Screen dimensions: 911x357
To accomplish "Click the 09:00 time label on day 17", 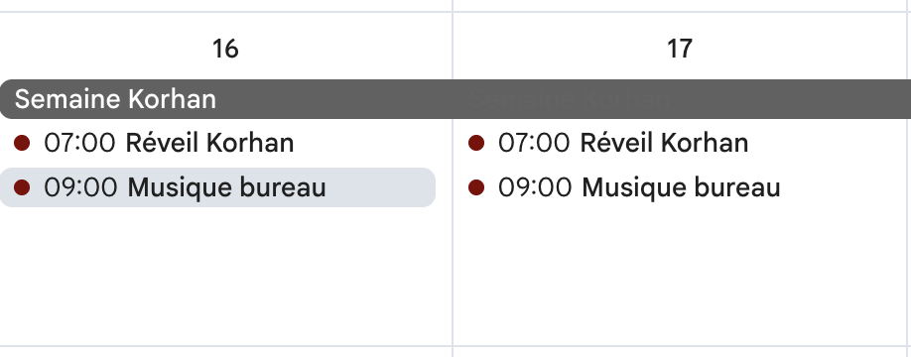I will [x=535, y=187].
